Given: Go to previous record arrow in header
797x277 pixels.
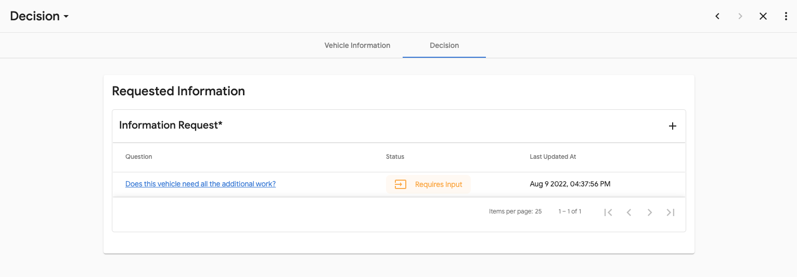Looking at the screenshot, I should (x=717, y=16).
